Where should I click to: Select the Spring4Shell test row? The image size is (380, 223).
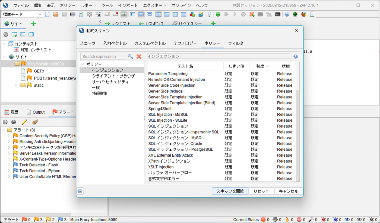(x=221, y=109)
